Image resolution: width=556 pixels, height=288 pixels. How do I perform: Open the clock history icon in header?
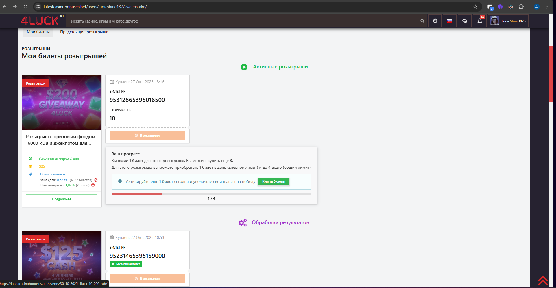tap(435, 21)
